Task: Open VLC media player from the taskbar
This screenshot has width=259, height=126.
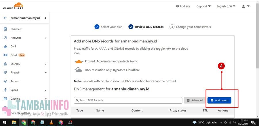Action: pyautogui.click(x=52, y=122)
